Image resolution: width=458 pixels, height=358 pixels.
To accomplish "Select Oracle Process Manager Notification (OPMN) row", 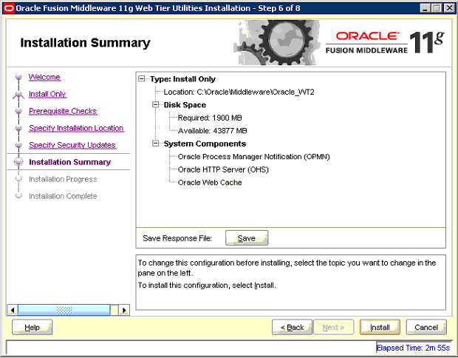I will pyautogui.click(x=254, y=157).
